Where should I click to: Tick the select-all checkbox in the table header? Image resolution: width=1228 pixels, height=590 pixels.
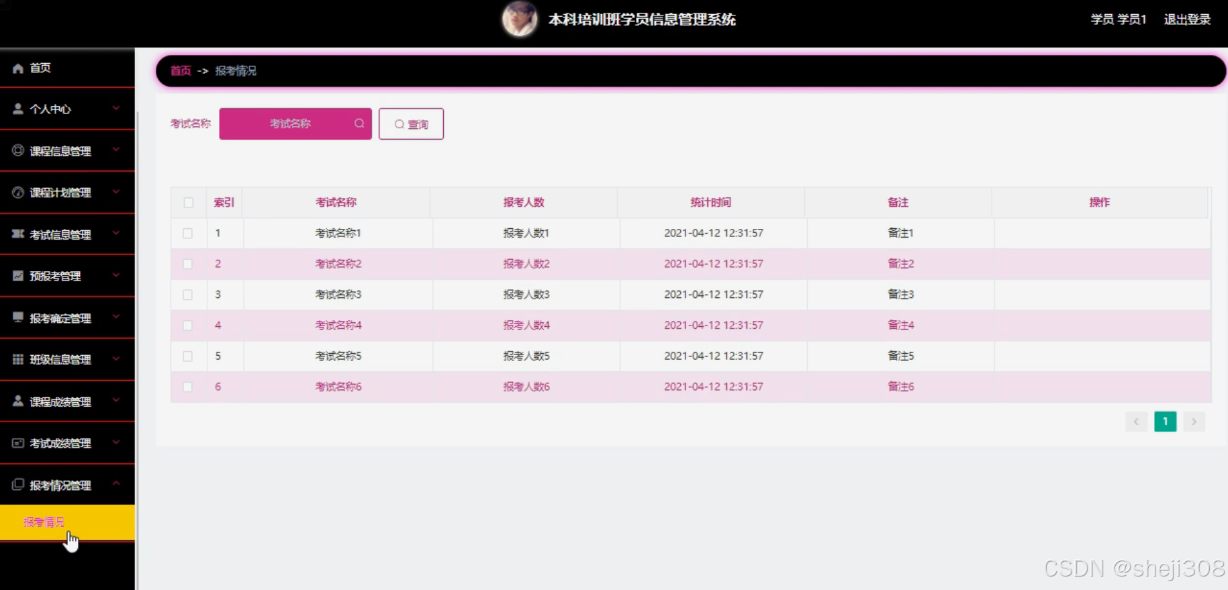pyautogui.click(x=189, y=203)
